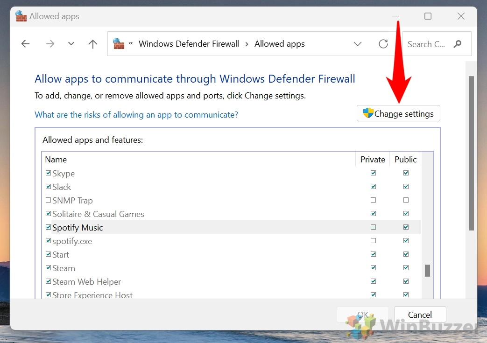Click the apps list scrollbar thumb
487x343 pixels.
point(428,270)
